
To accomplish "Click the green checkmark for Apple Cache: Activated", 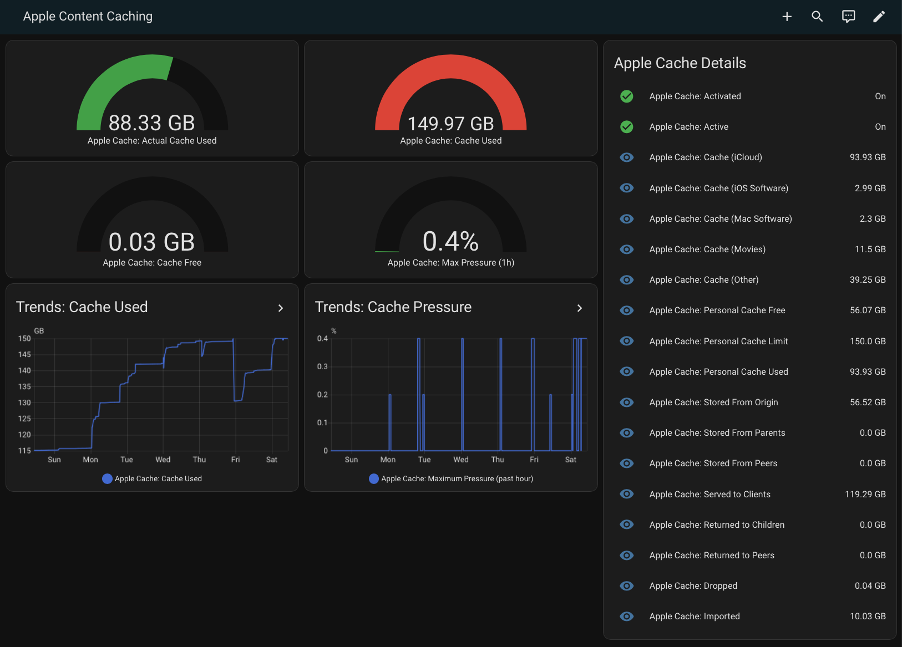I will [627, 96].
